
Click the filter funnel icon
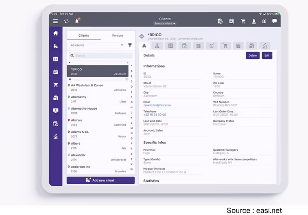pyautogui.click(x=130, y=45)
